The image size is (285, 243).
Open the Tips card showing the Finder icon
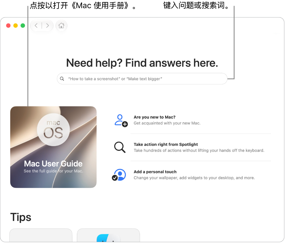(x=108, y=235)
